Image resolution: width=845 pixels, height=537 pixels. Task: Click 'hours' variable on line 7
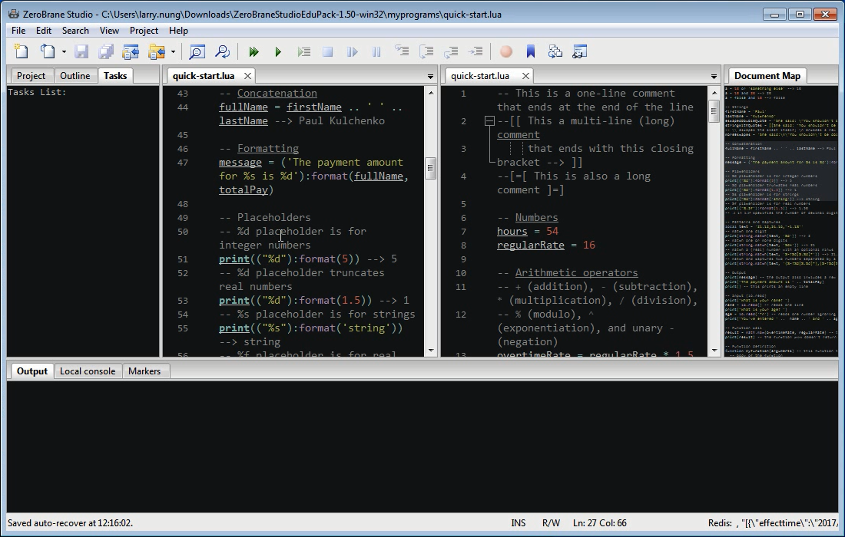tap(512, 232)
